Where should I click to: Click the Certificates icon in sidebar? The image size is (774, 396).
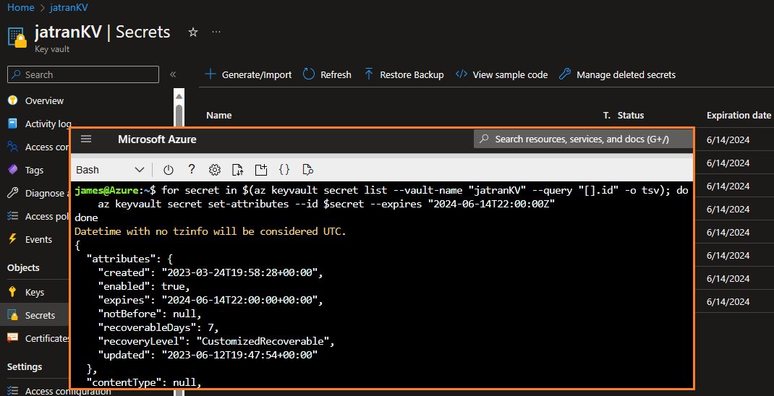tap(13, 337)
